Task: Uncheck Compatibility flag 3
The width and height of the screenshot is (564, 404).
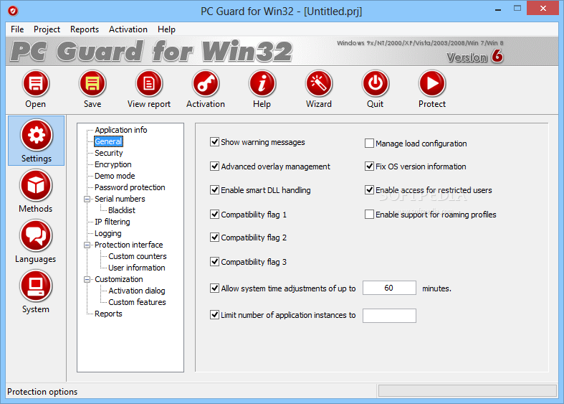Action: (215, 261)
